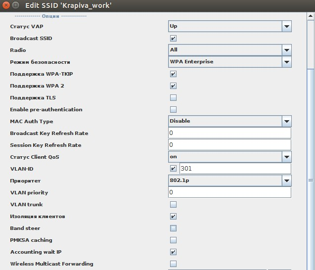Turn off Изоляция клиентов checkbox
Viewport: 315px width, 270px height.
[173, 216]
